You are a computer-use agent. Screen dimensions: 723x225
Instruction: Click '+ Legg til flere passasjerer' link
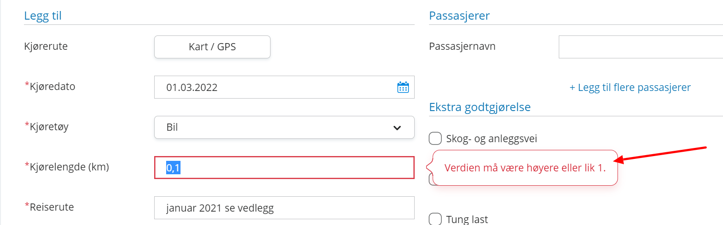630,88
